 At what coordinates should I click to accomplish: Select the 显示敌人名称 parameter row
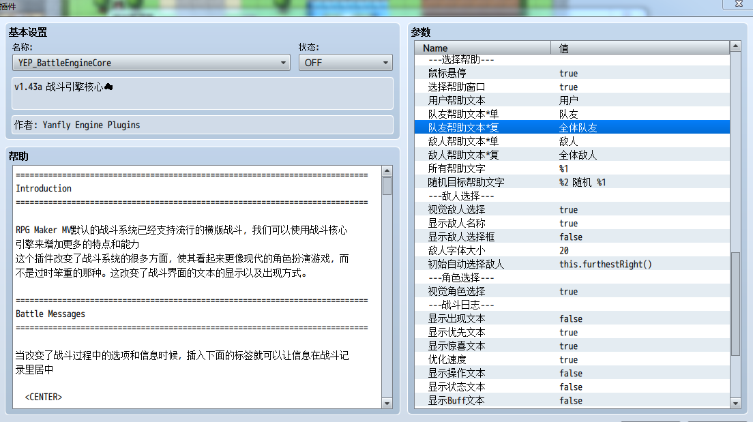(572, 223)
